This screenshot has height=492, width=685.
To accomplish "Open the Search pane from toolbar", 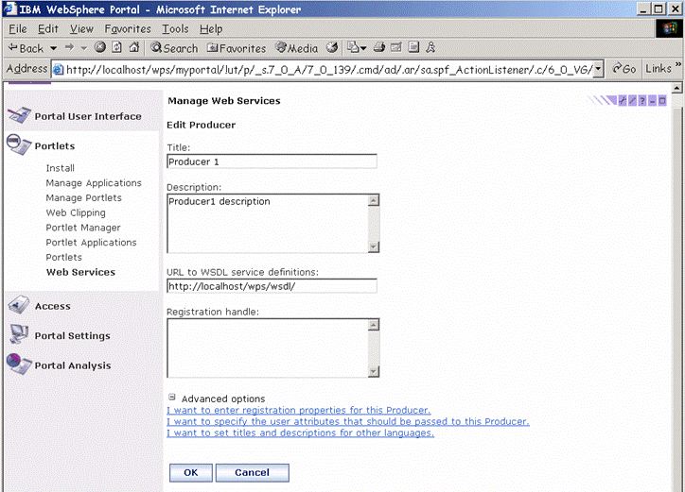I will tap(174, 48).
